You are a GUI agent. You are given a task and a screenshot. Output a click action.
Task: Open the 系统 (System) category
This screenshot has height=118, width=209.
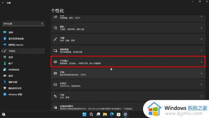[x=23, y=32]
